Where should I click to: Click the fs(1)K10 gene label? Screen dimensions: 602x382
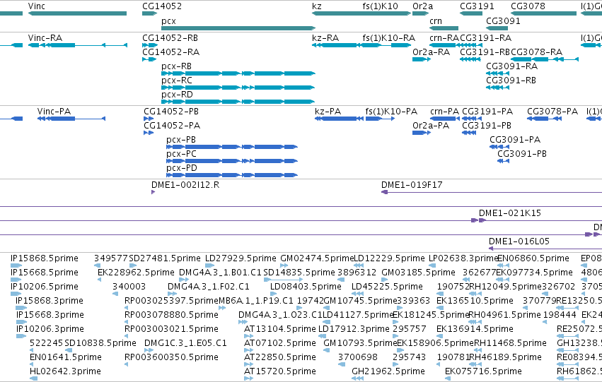click(380, 6)
